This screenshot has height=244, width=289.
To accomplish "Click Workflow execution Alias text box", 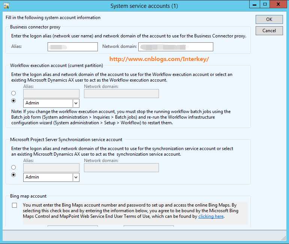I will coord(51,94).
